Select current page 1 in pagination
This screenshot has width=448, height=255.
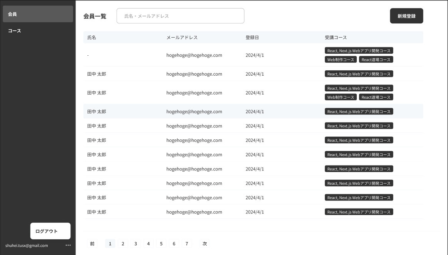[x=110, y=243]
